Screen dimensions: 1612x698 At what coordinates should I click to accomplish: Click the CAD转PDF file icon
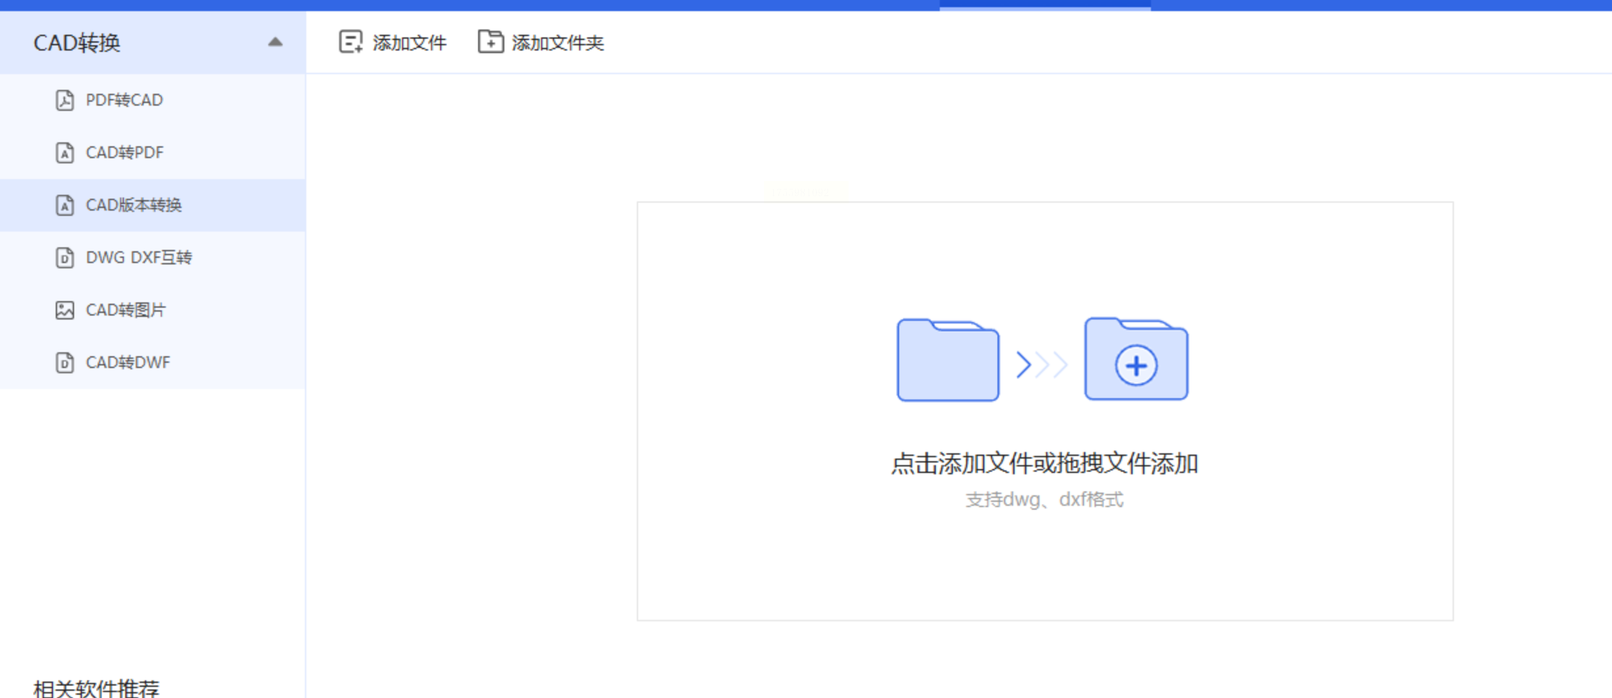(64, 153)
